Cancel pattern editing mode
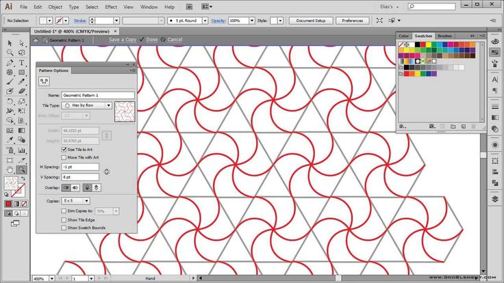 pos(175,40)
